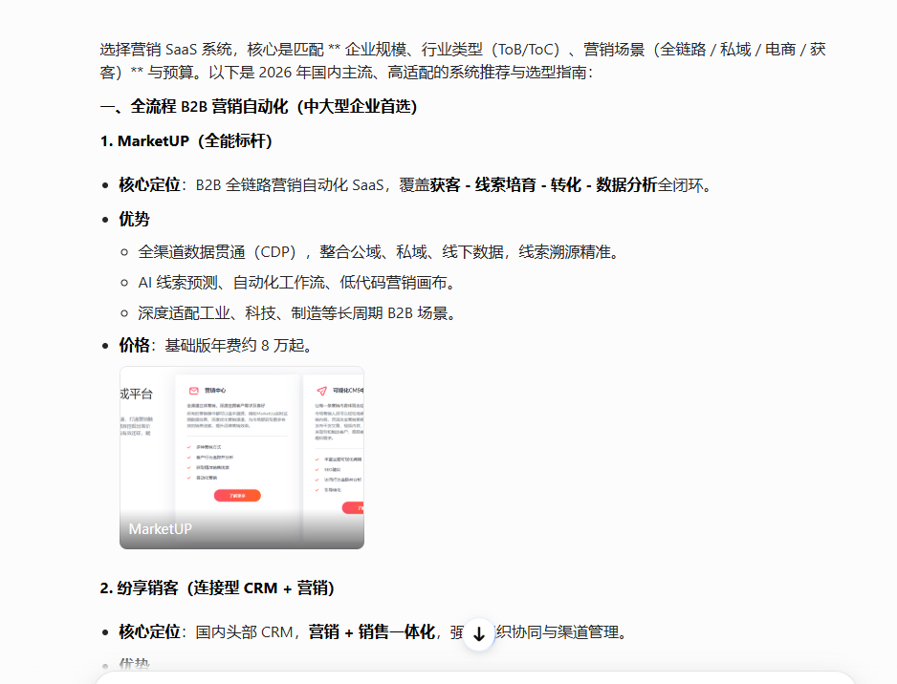Click the 'MarketUP' caption on the image card
This screenshot has height=684, width=897.
point(161,529)
